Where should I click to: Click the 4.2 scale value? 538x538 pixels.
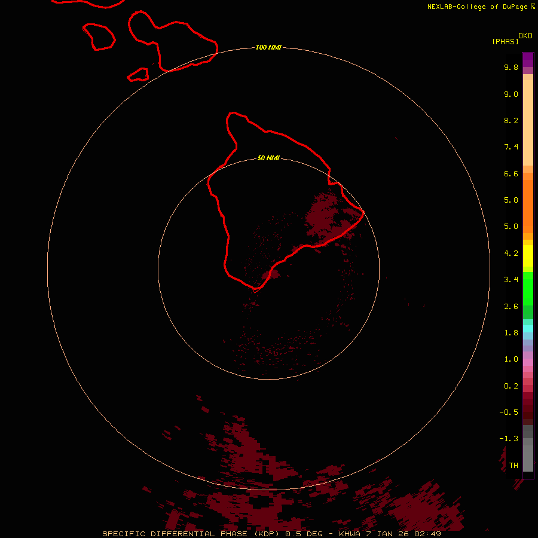point(511,253)
